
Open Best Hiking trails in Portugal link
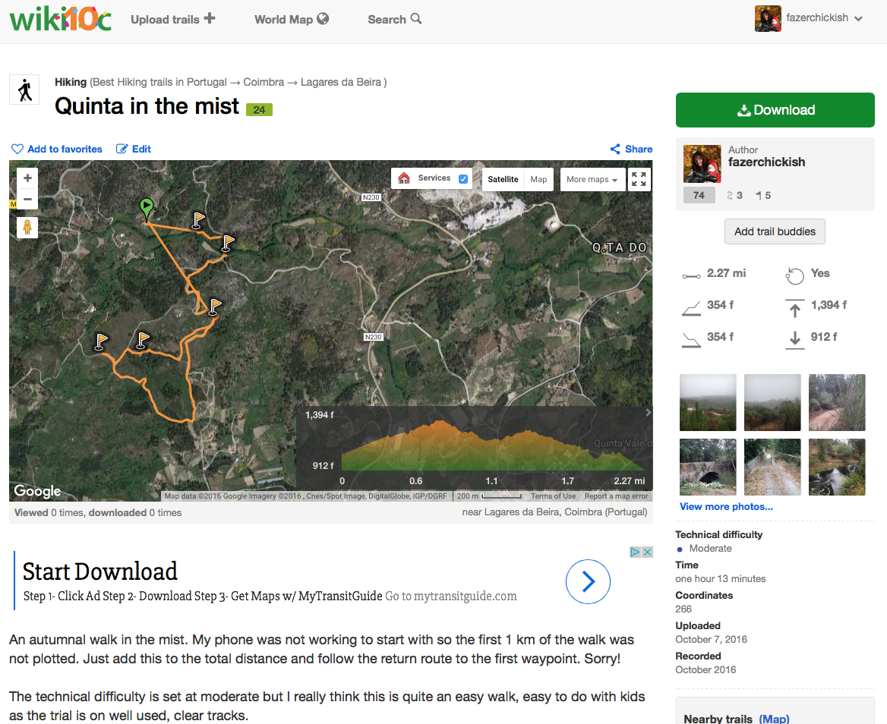point(160,82)
